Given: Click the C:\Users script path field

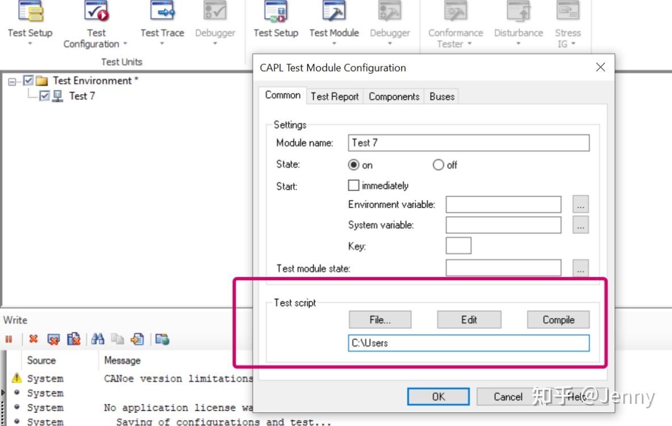Looking at the screenshot, I should (469, 343).
